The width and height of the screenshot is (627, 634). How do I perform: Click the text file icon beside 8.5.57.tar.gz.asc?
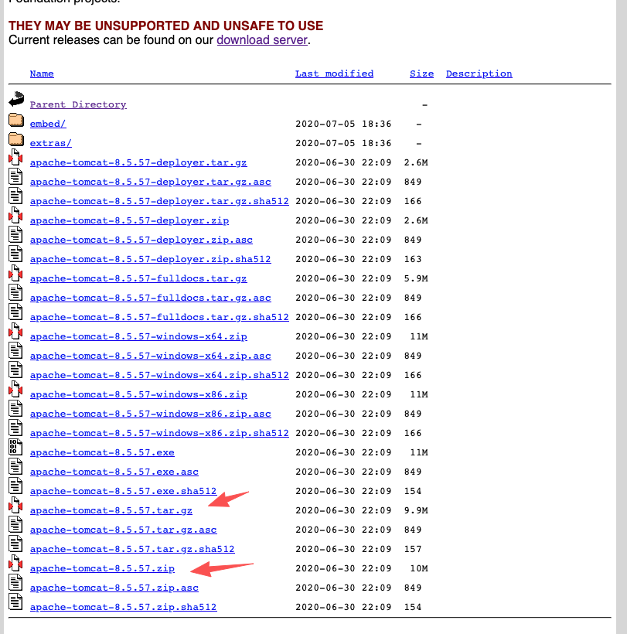coord(15,525)
